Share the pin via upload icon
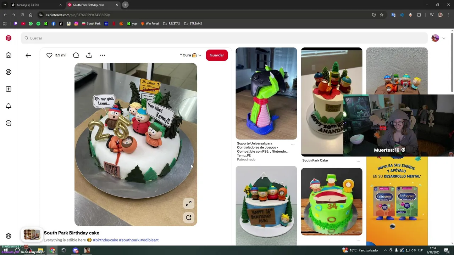This screenshot has height=255, width=454. [89, 55]
